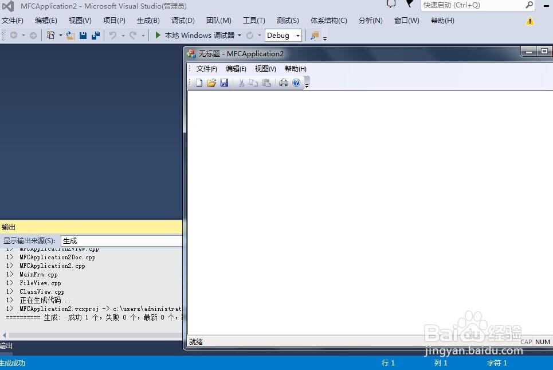Minimize the MFCApplication2 window

(529, 52)
